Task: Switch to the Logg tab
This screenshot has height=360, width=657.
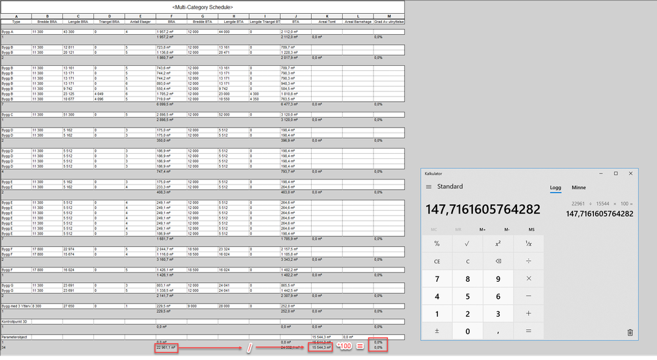Action: [556, 187]
